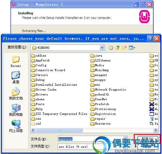Open 网上邻居 (Network Places) in sidebar
The width and height of the screenshot is (162, 154).
click(16, 126)
